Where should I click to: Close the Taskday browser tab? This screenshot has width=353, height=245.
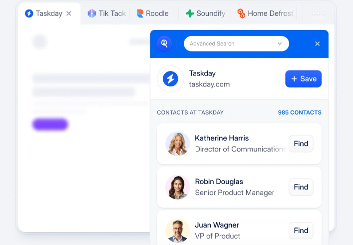69,13
